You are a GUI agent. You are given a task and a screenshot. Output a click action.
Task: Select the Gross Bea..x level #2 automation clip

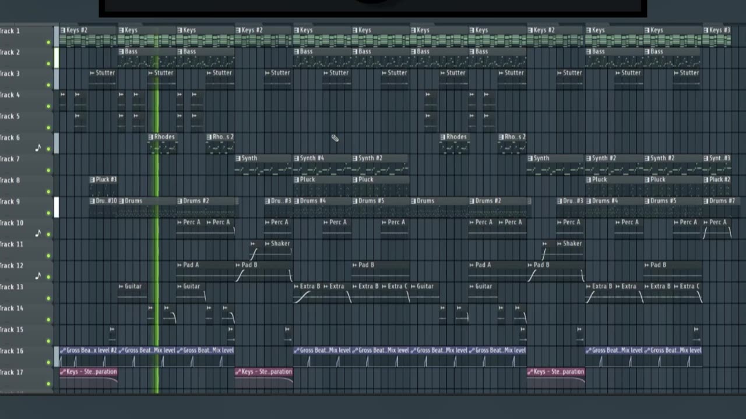click(x=89, y=356)
